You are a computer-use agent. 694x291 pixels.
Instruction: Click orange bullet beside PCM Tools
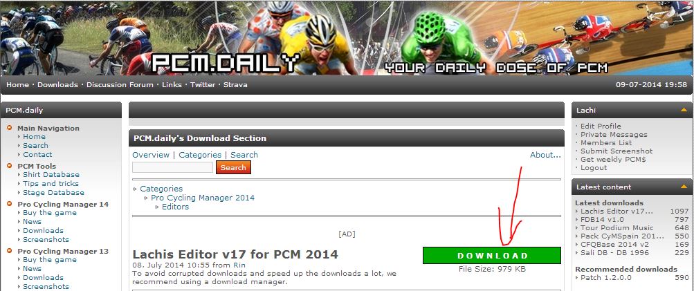click(x=10, y=166)
